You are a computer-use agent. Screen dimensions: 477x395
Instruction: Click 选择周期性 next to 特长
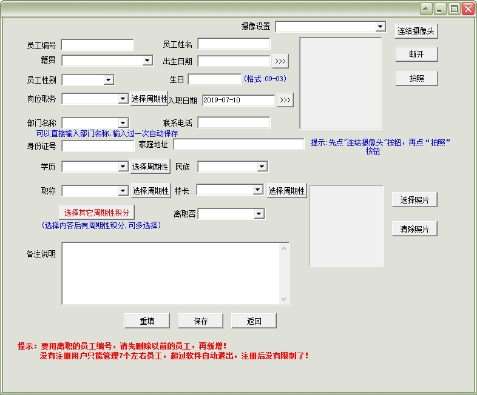tap(286, 191)
